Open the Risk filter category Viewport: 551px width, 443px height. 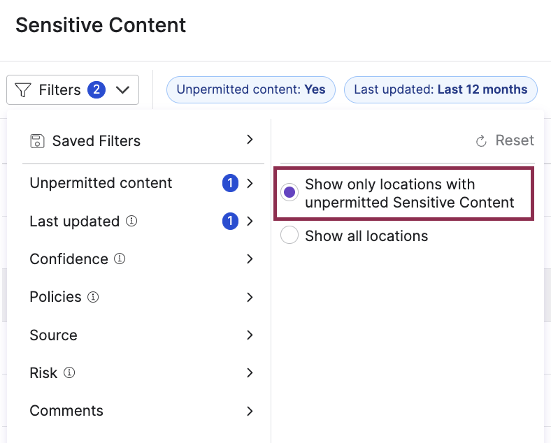143,373
